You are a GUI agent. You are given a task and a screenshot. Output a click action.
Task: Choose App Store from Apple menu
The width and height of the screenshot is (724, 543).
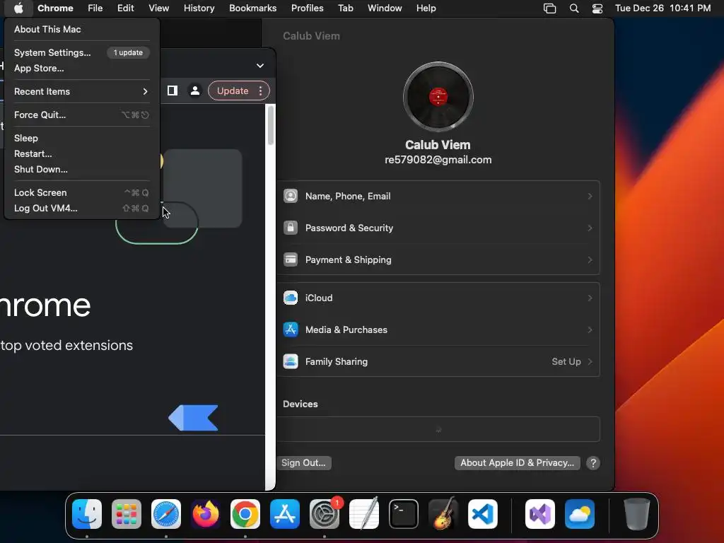(x=81, y=69)
